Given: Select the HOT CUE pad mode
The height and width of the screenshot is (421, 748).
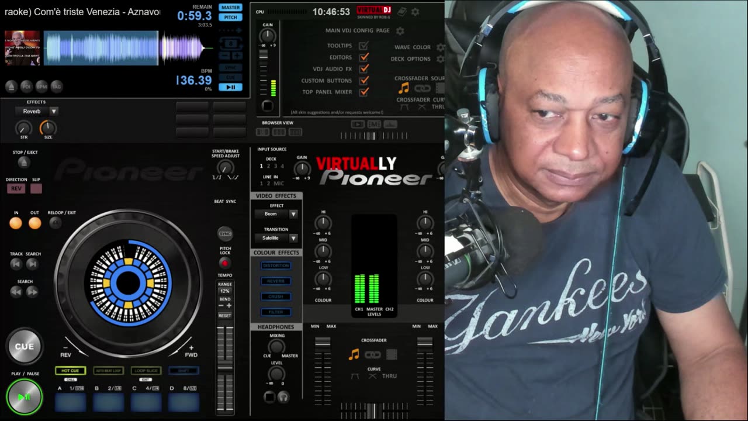Looking at the screenshot, I should [70, 371].
